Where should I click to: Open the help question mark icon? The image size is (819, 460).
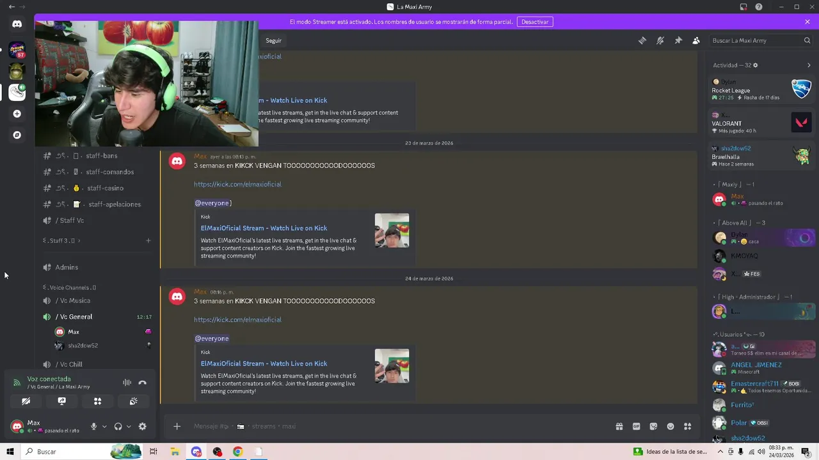point(759,7)
